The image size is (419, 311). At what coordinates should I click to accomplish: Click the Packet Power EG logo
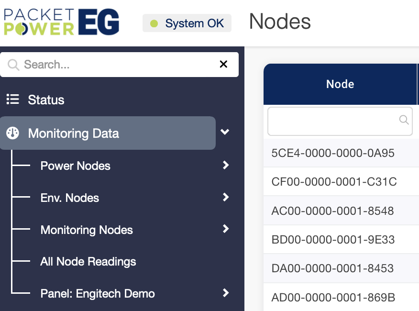62,22
